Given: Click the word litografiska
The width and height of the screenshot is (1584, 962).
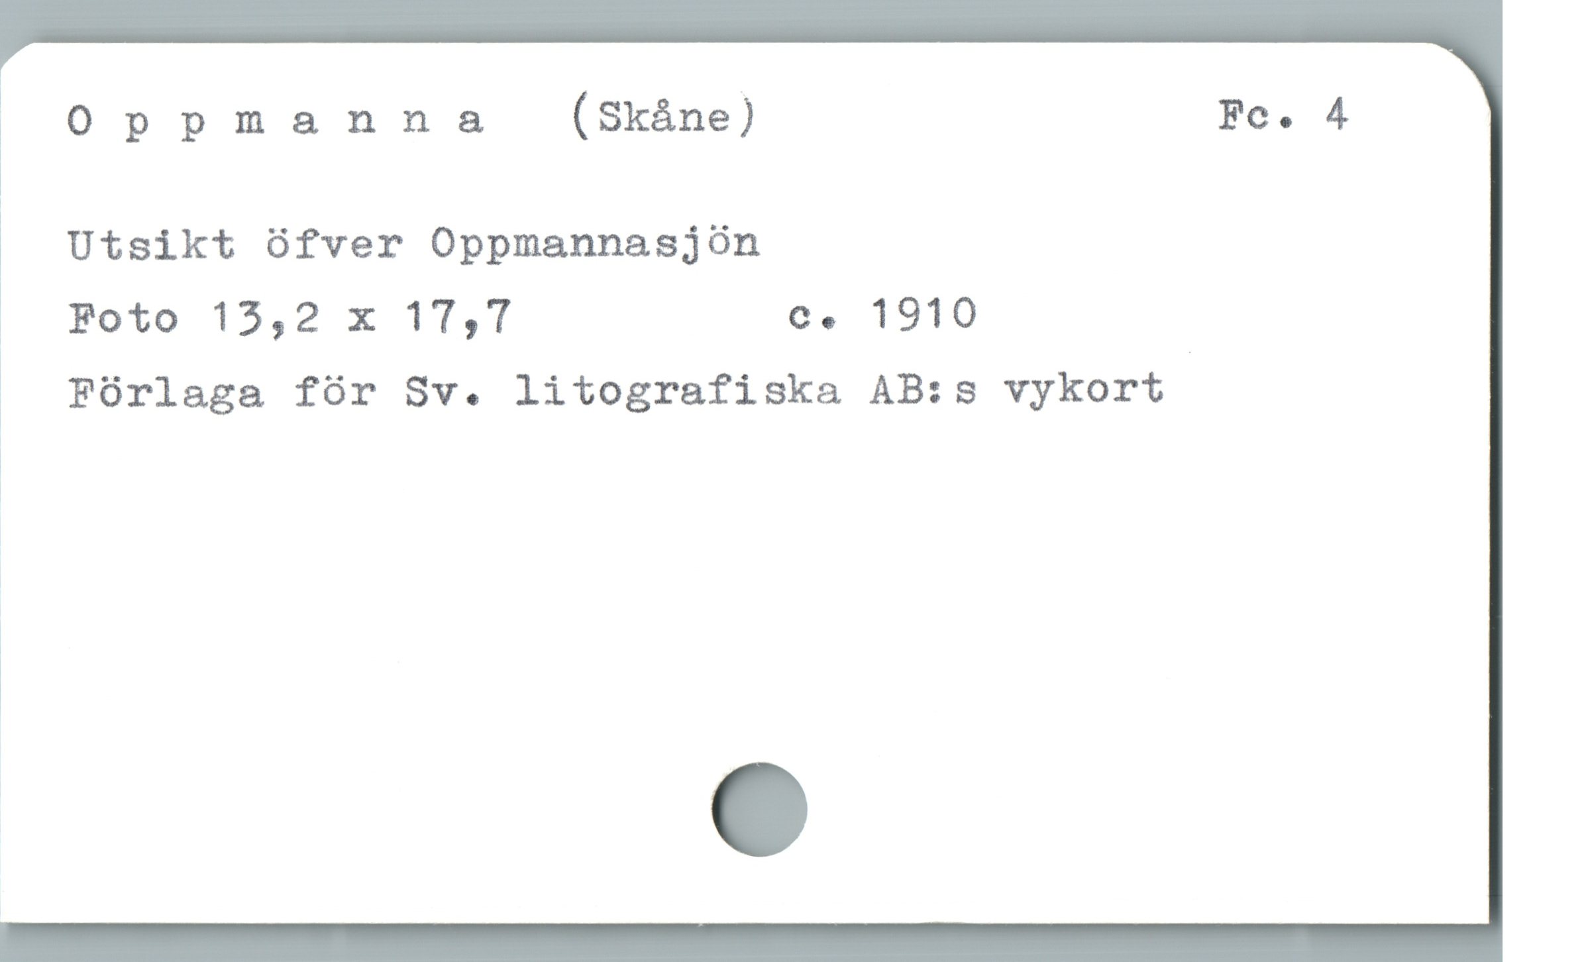Looking at the screenshot, I should coord(677,392).
